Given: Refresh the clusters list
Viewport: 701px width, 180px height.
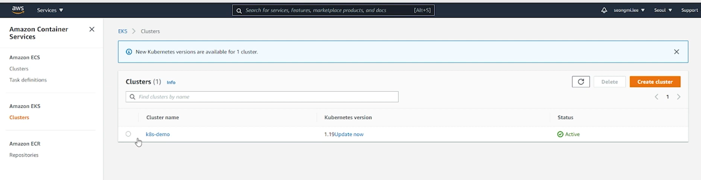Looking at the screenshot, I should coord(581,82).
